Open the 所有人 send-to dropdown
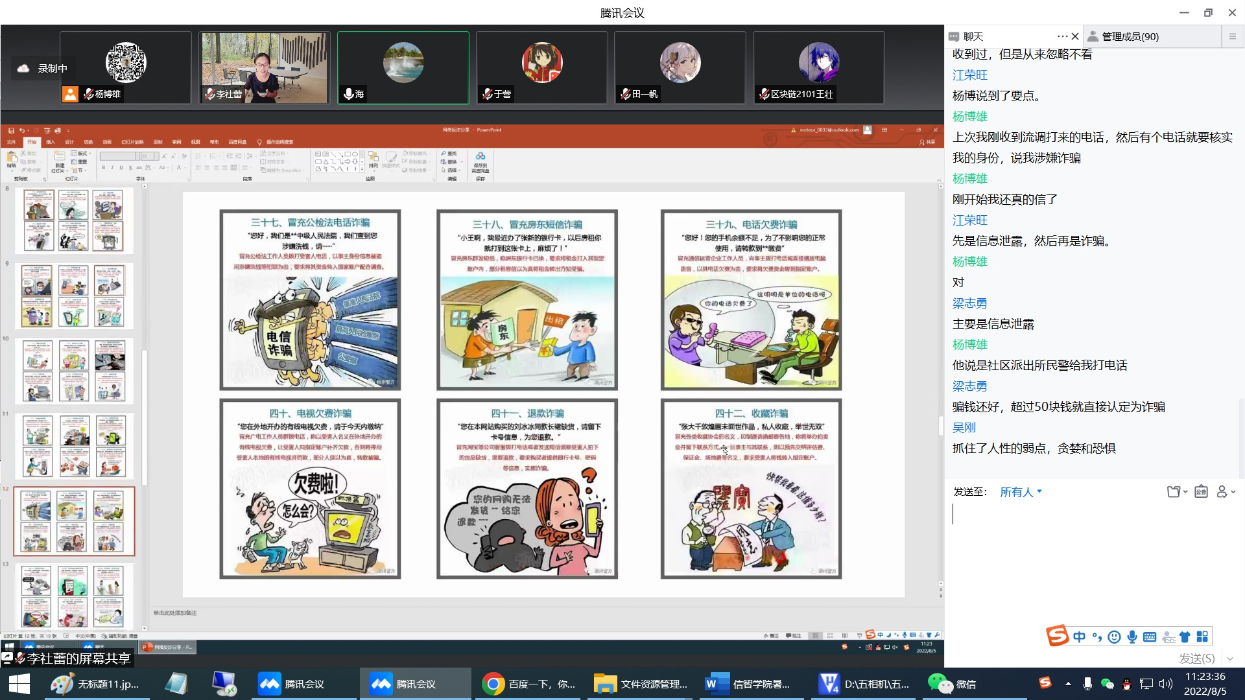 1021,492
